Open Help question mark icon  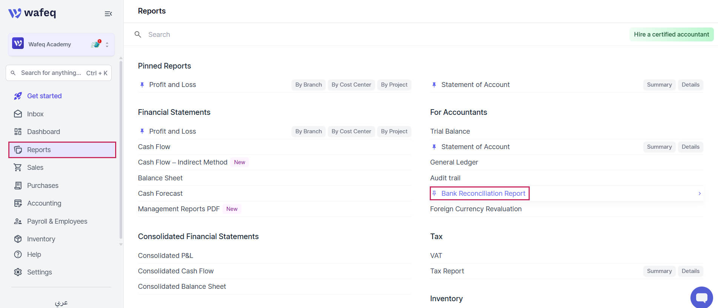point(18,255)
